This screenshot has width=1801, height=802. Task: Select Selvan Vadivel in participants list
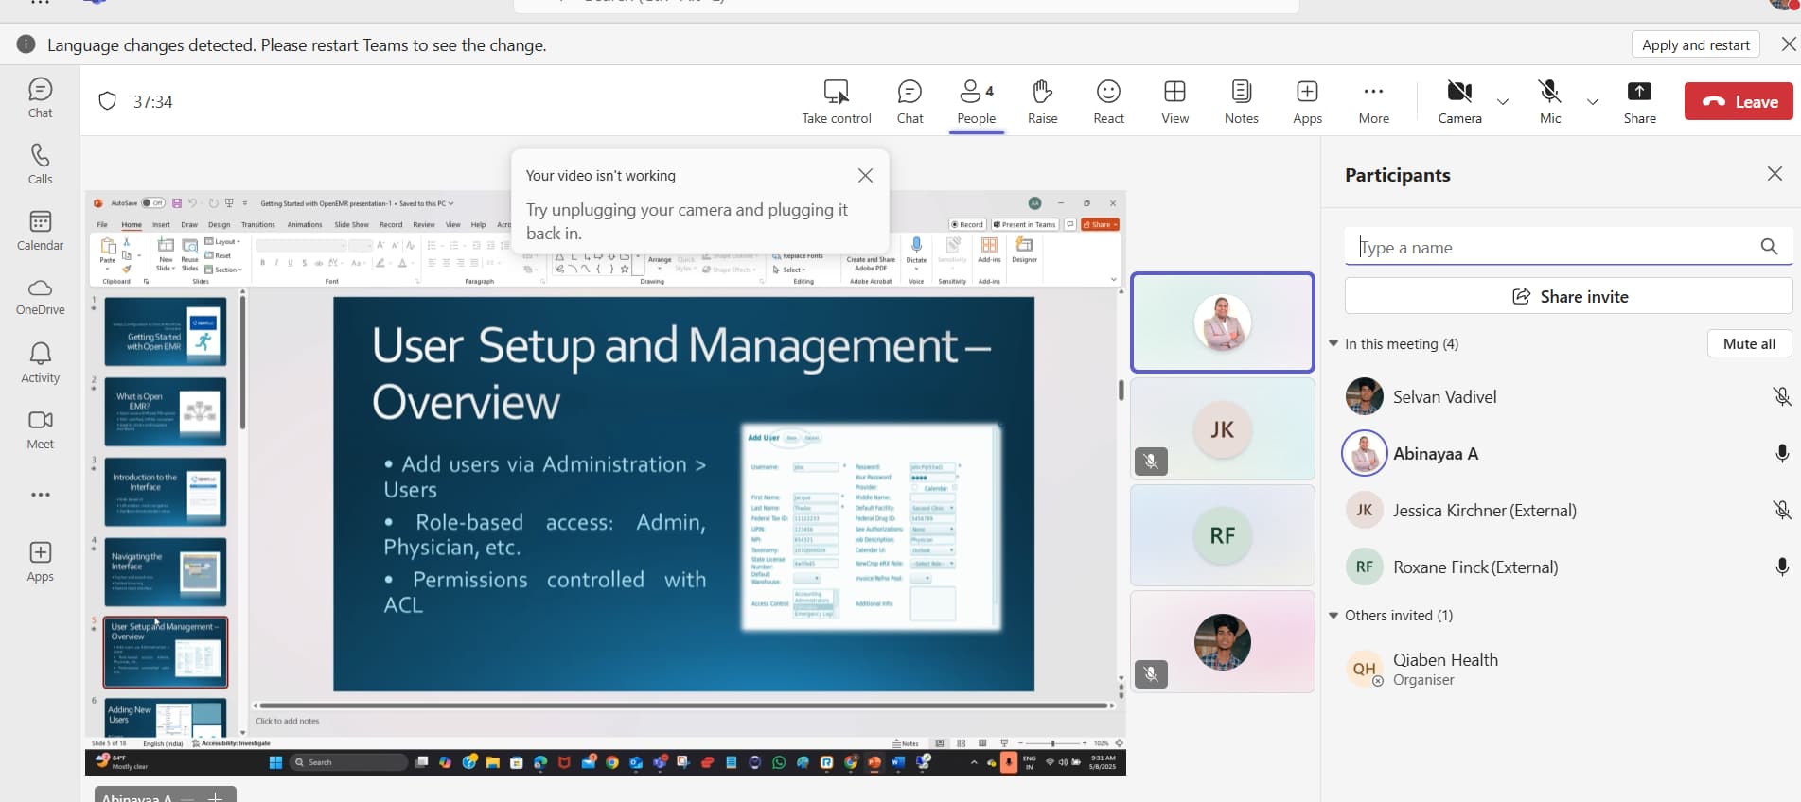1566,397
